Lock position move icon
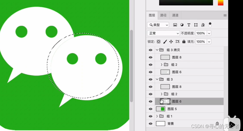Image resolution: width=243 pixels, height=131 pixels. (171, 42)
